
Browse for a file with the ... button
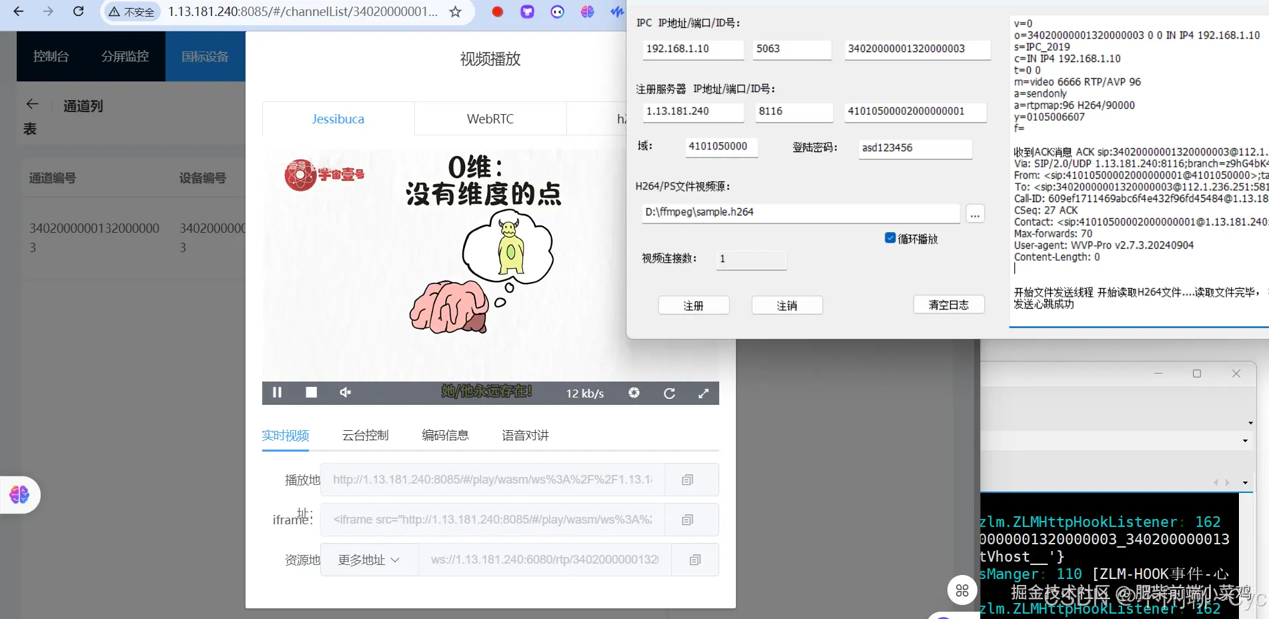tap(975, 214)
